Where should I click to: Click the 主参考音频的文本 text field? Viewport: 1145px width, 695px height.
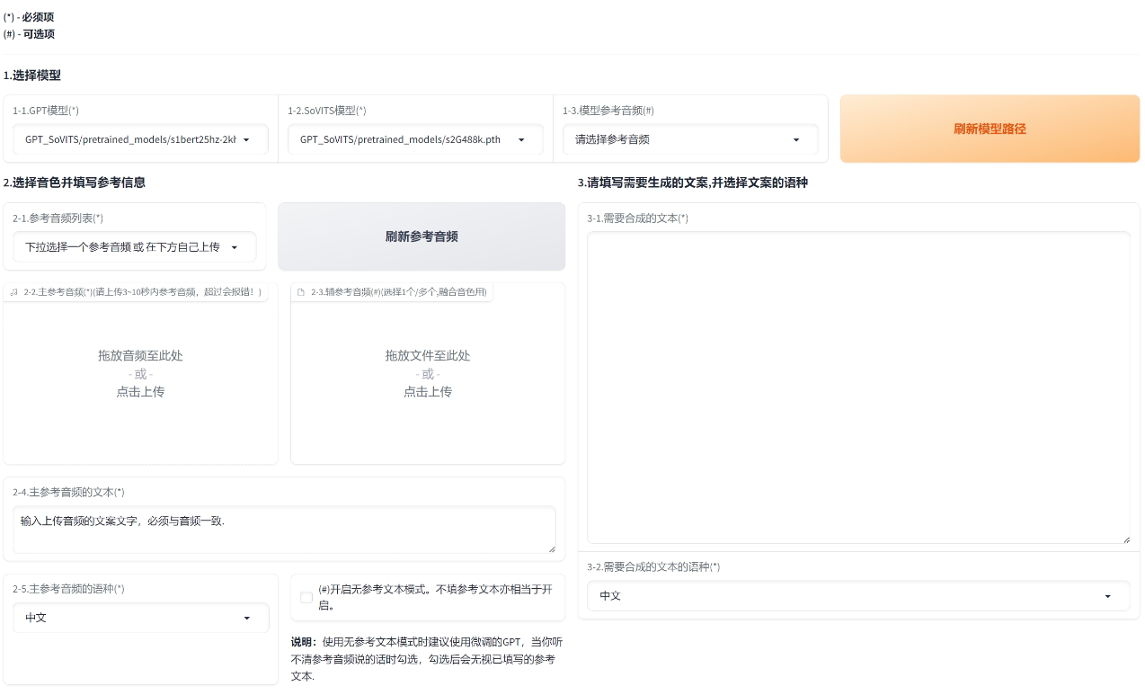click(x=283, y=524)
